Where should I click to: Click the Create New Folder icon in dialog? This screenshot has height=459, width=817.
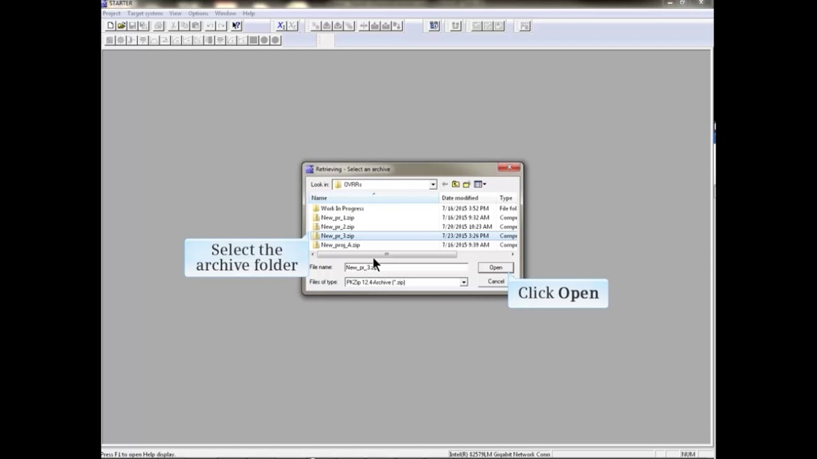467,184
